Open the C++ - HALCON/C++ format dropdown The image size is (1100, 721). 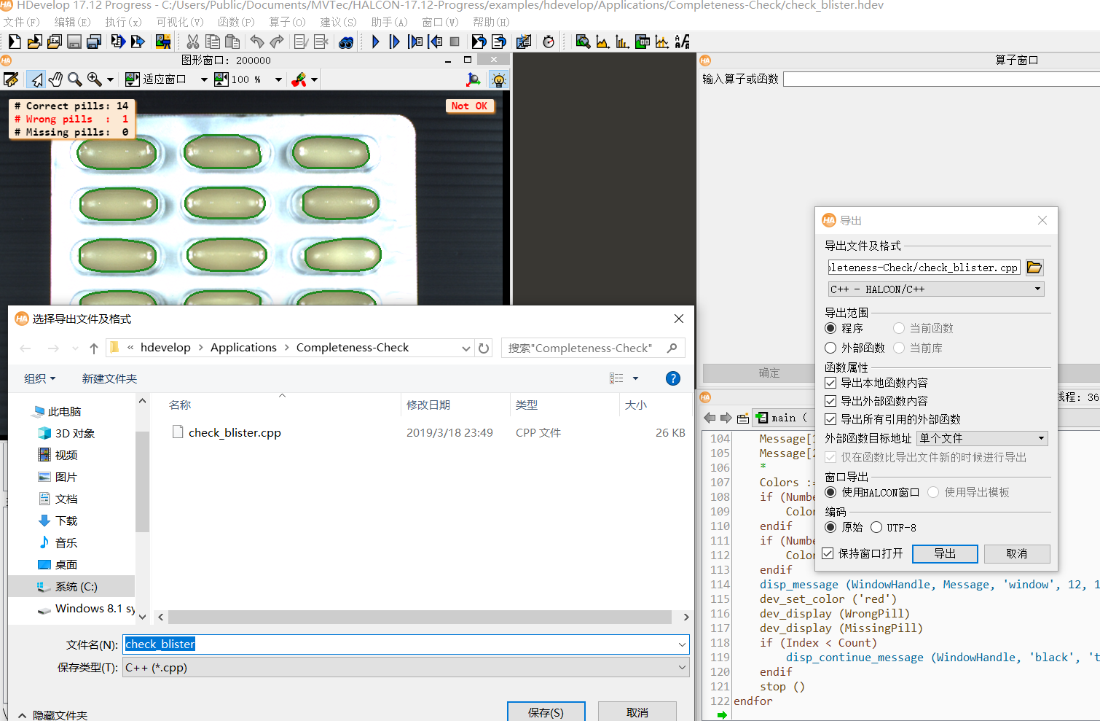pos(936,289)
